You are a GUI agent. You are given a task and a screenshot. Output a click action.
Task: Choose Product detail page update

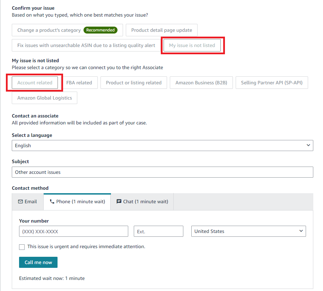[x=161, y=30]
